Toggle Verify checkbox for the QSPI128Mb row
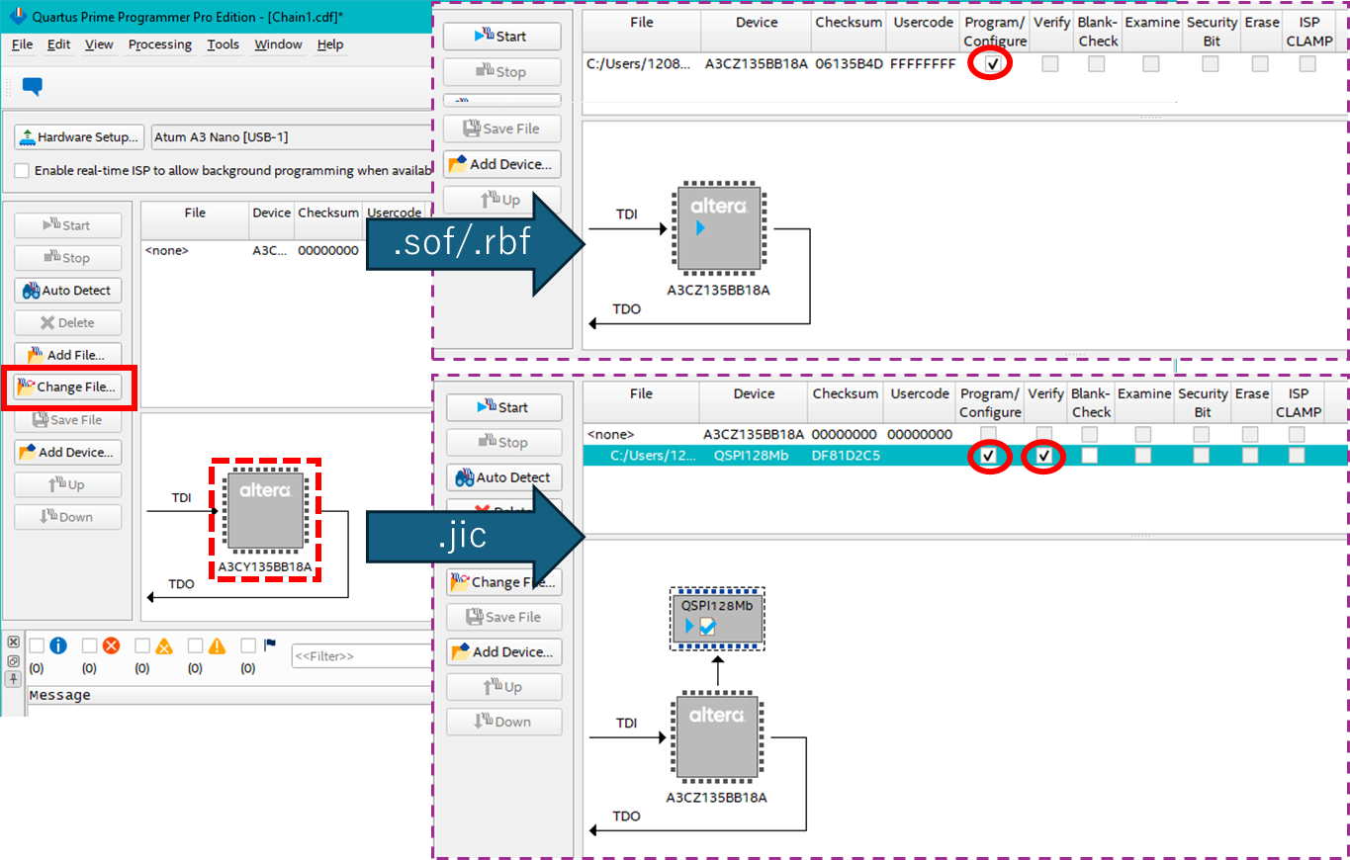 click(x=1042, y=456)
